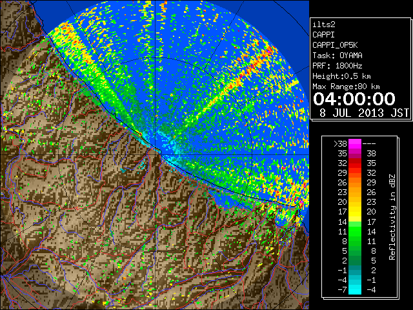
Task: Click the 'ilts2' product label
Action: coord(324,25)
